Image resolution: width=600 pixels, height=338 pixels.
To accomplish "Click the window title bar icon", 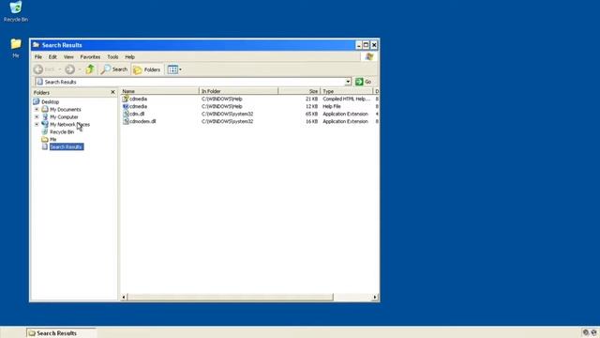I will (36, 45).
